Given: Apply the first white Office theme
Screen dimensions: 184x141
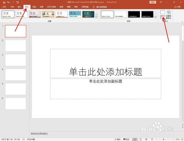Looking at the screenshot, I should point(8,14).
